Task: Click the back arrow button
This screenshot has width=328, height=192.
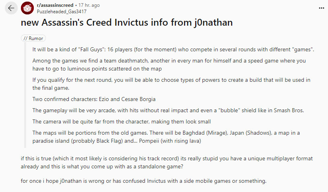Action: [x=11, y=8]
